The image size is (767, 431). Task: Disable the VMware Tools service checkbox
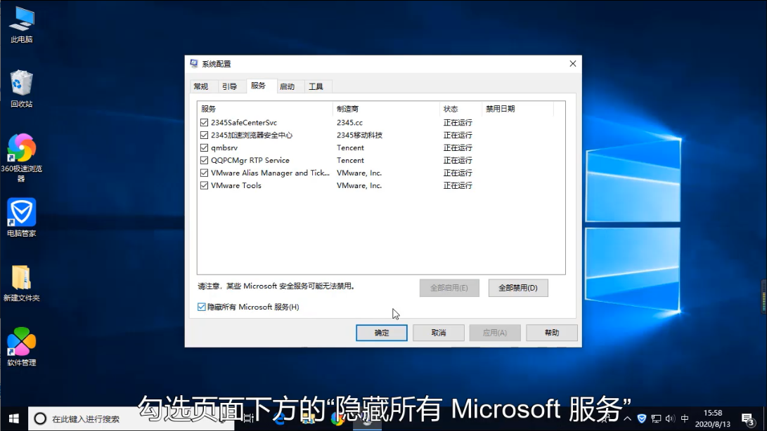coord(205,186)
